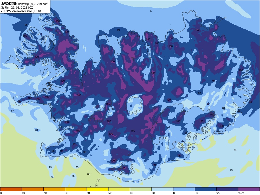Pick the light green 60–70 legend swatch

pyautogui.click(x=141, y=189)
